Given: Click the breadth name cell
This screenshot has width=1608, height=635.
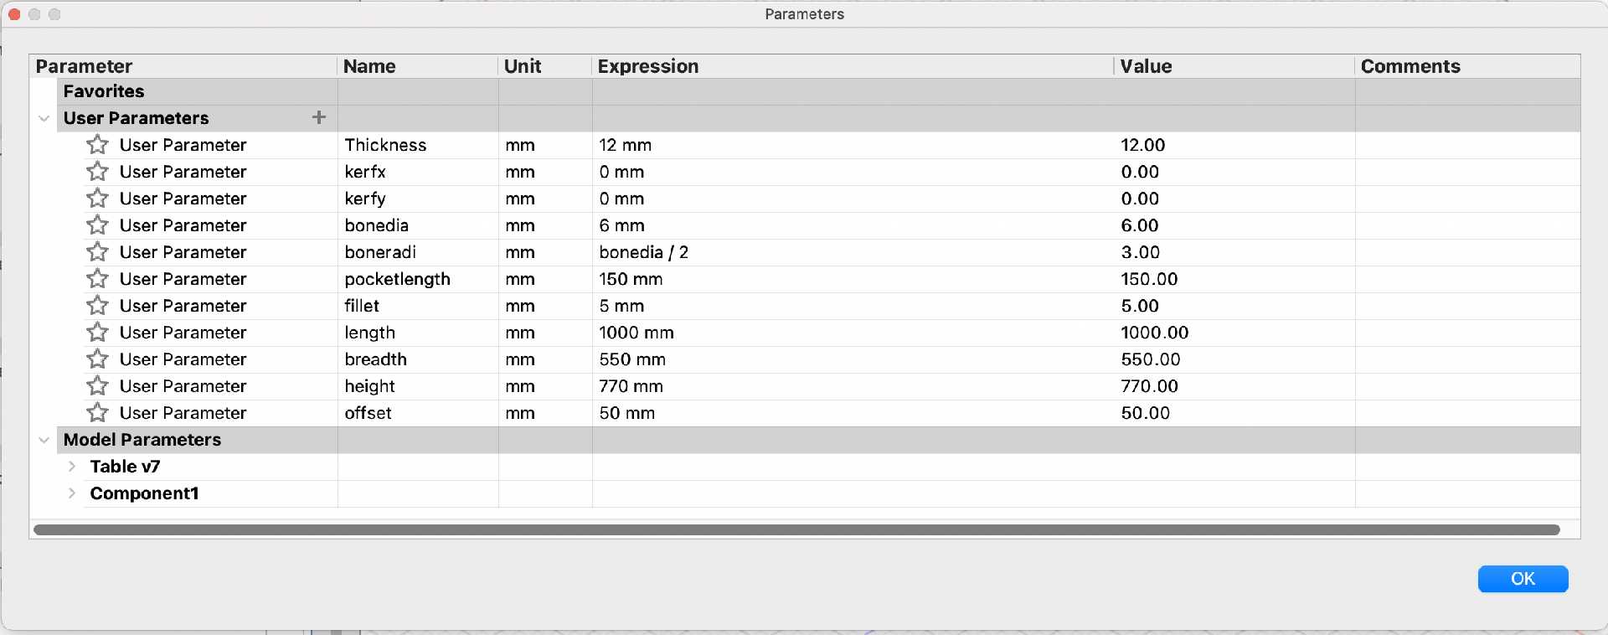Looking at the screenshot, I should tap(418, 359).
